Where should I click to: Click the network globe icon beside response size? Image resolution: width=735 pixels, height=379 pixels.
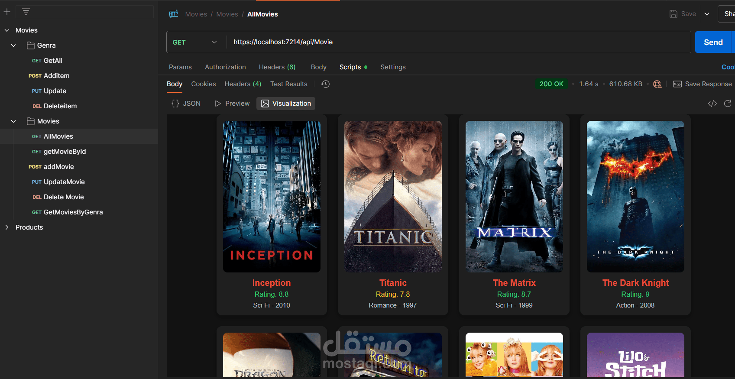coord(657,84)
